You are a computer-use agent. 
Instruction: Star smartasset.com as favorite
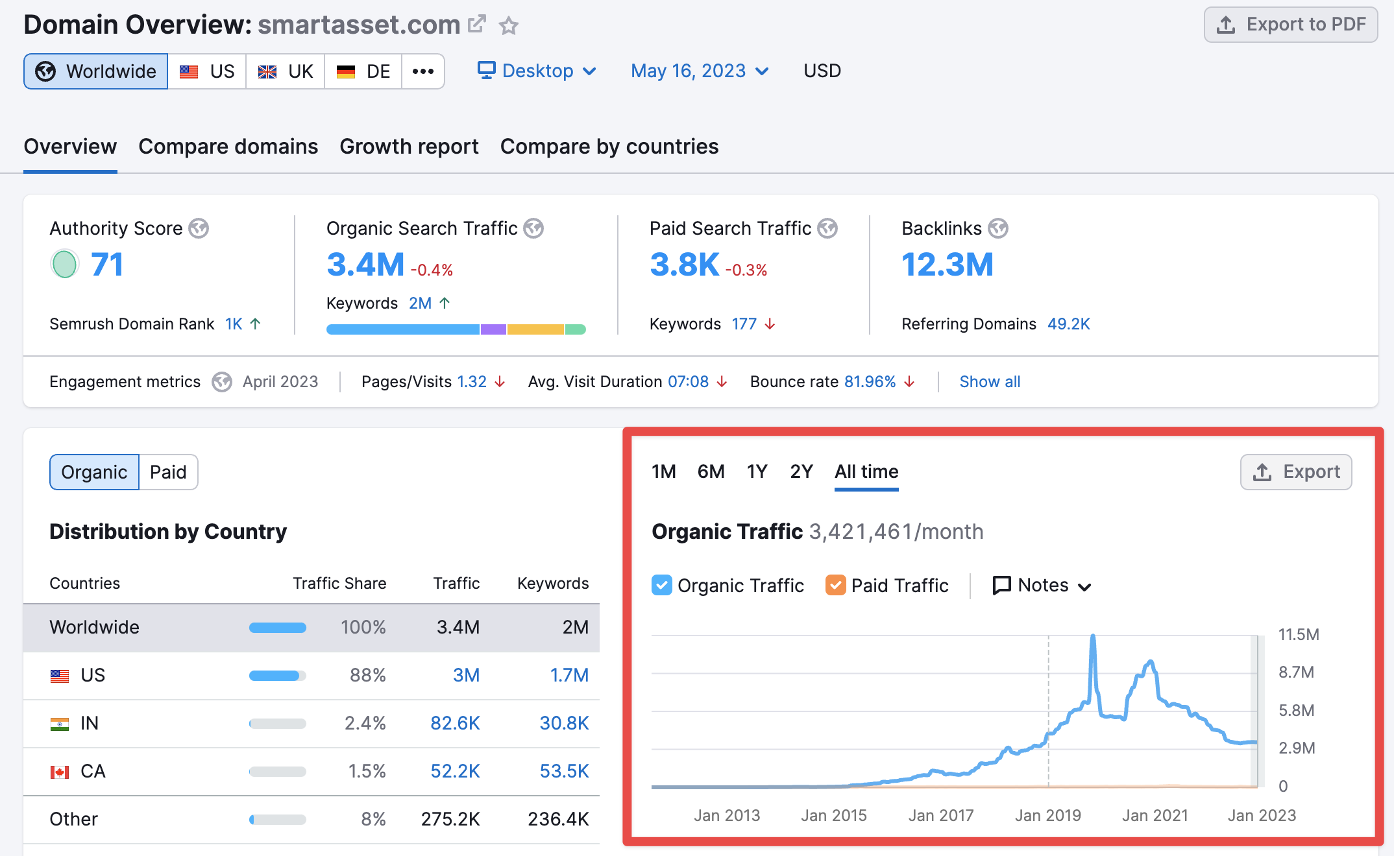(x=509, y=26)
